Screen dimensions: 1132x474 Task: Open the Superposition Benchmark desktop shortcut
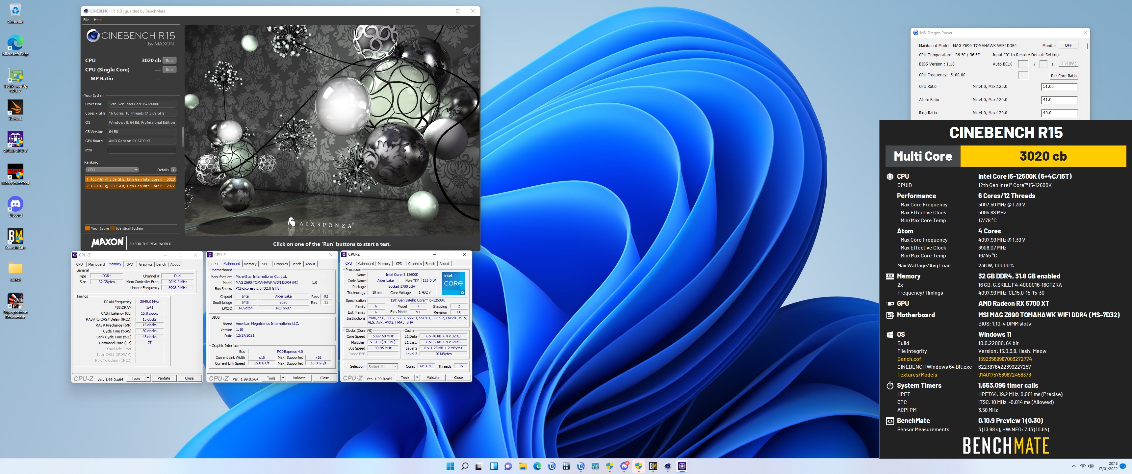(x=15, y=306)
